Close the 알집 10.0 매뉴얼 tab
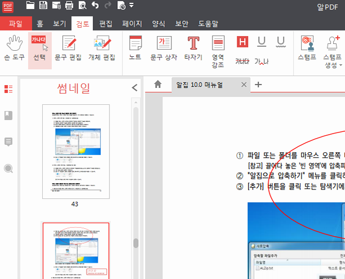This screenshot has width=345, height=279. click(244, 85)
